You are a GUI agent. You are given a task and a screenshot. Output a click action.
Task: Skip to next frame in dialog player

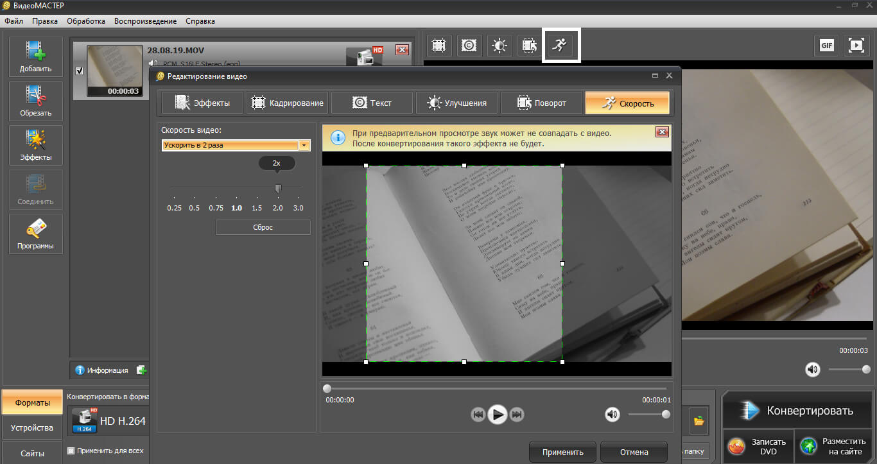[517, 415]
